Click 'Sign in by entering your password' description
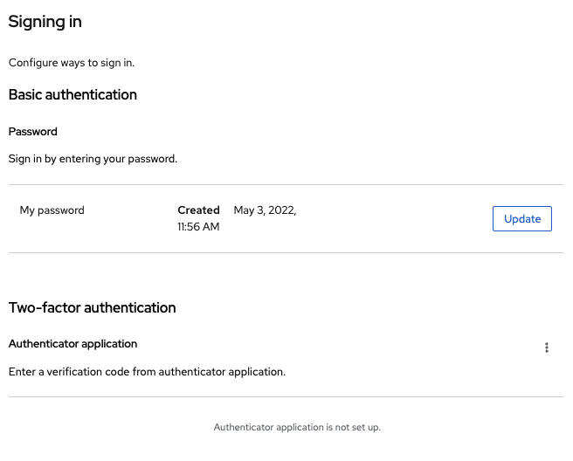Image resolution: width=573 pixels, height=461 pixels. pyautogui.click(x=93, y=159)
